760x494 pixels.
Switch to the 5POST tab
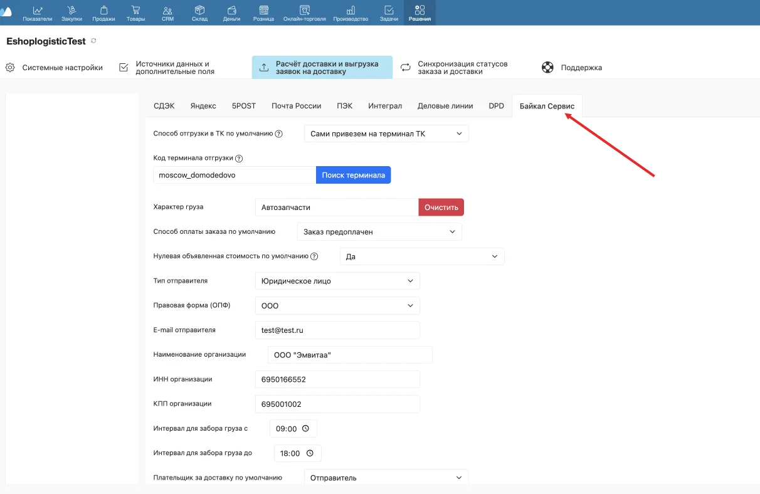point(244,106)
